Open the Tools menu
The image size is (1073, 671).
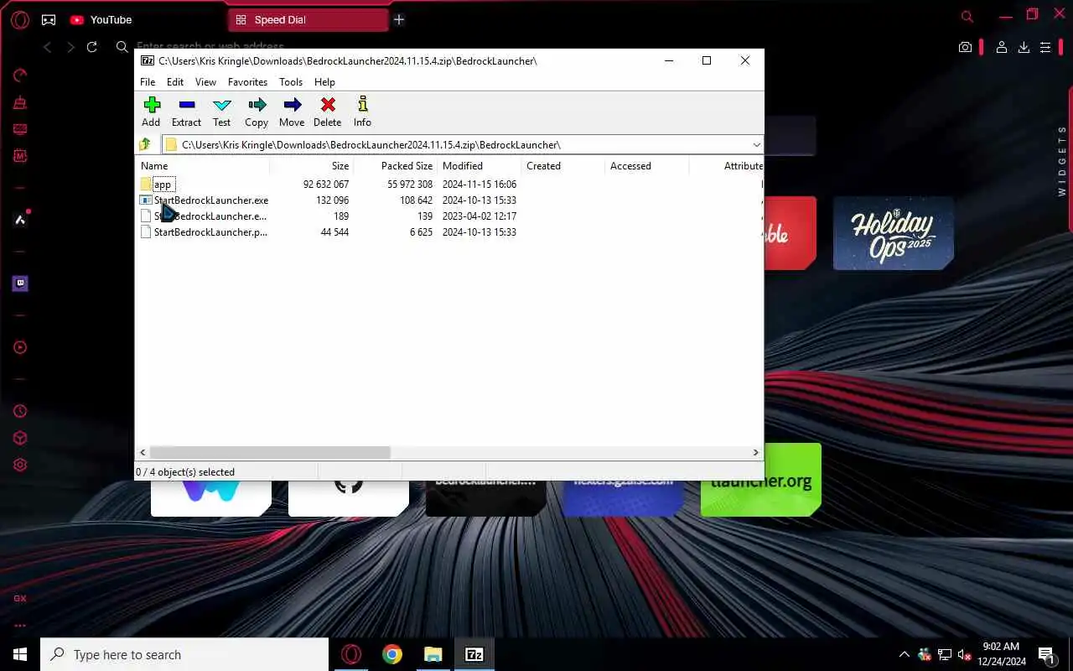point(291,82)
